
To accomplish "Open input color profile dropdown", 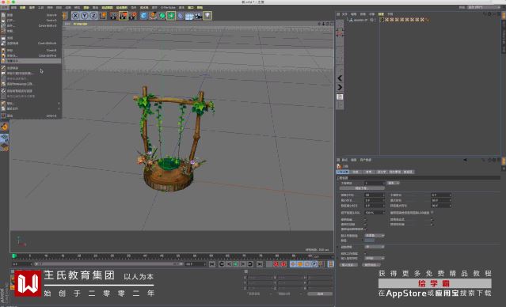I will pyautogui.click(x=375, y=258).
